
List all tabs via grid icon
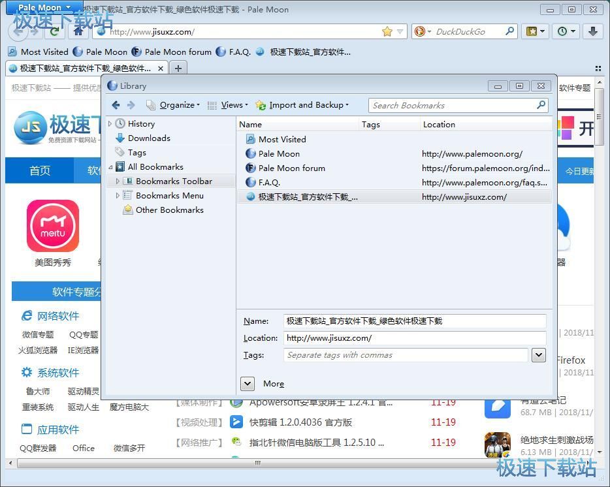click(598, 69)
